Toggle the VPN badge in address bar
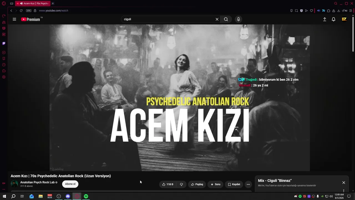 pyautogui.click(x=29, y=11)
